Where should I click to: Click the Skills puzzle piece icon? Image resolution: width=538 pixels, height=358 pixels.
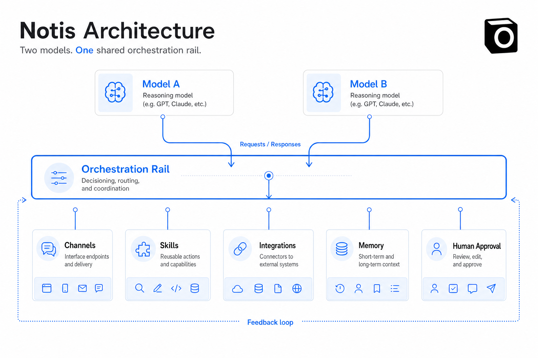[143, 249]
